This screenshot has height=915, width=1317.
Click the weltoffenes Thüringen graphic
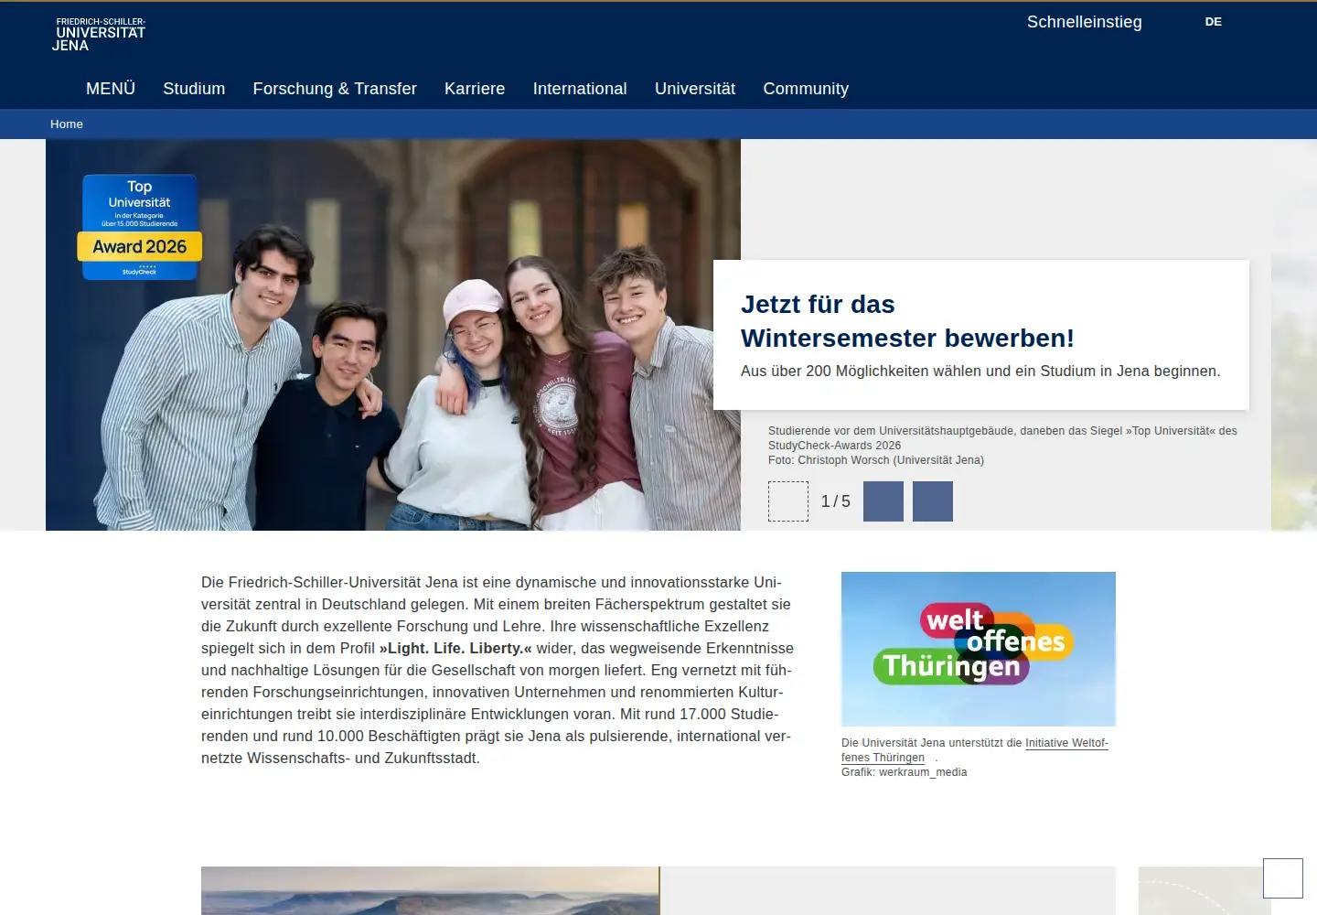click(x=979, y=649)
